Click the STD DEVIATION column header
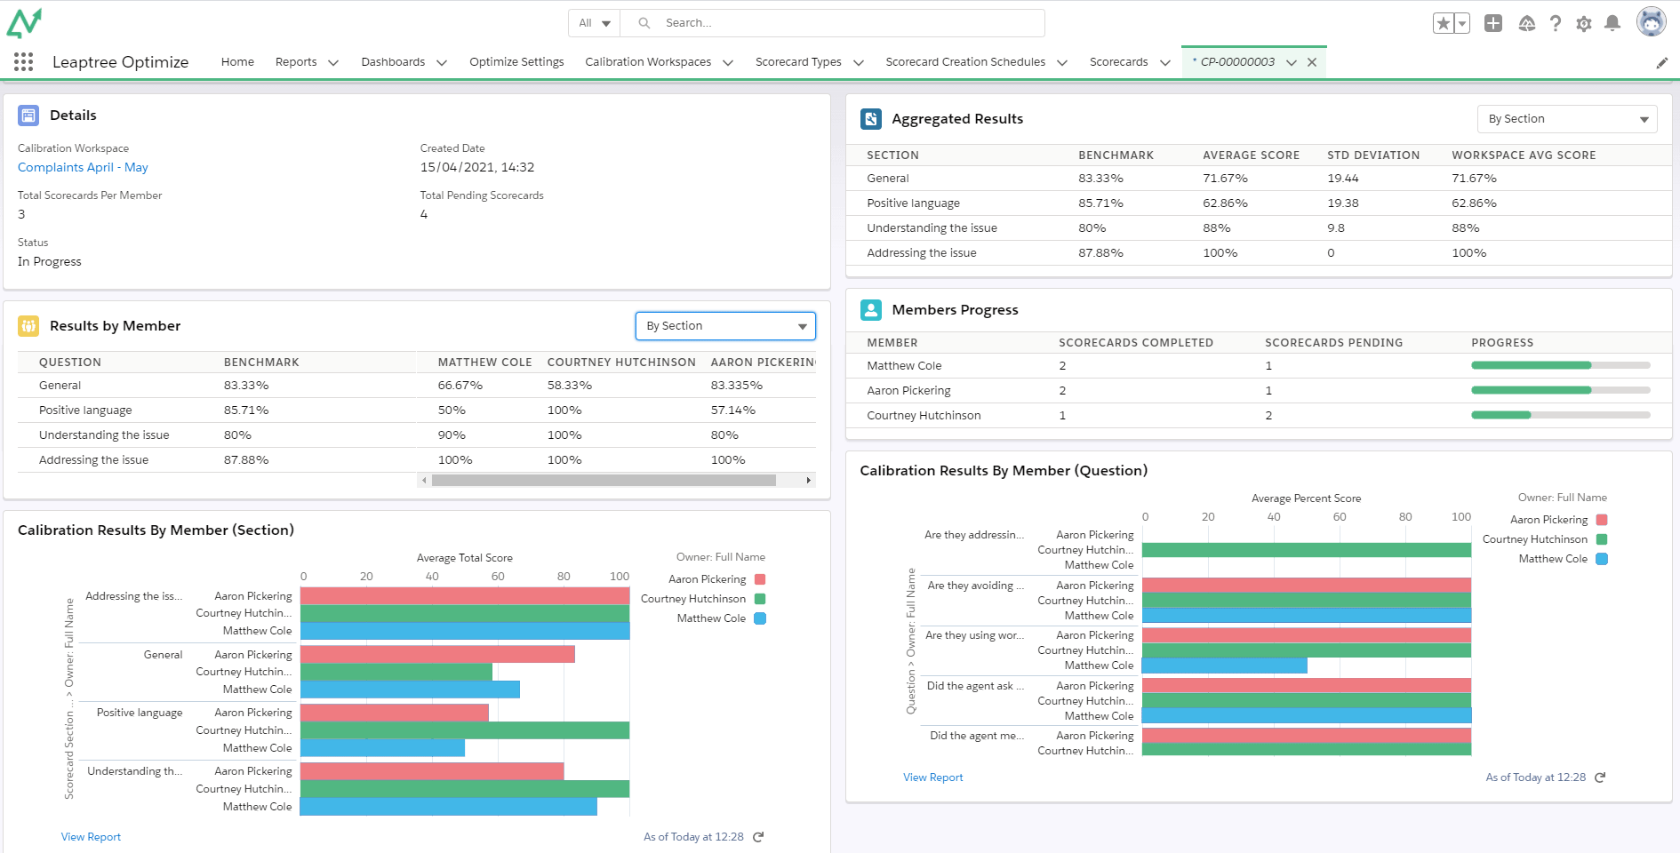 tap(1373, 155)
